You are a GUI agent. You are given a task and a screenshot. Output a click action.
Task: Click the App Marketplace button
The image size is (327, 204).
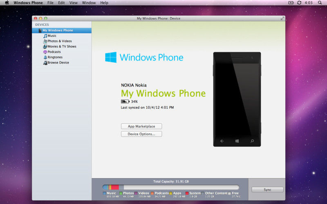141,126
